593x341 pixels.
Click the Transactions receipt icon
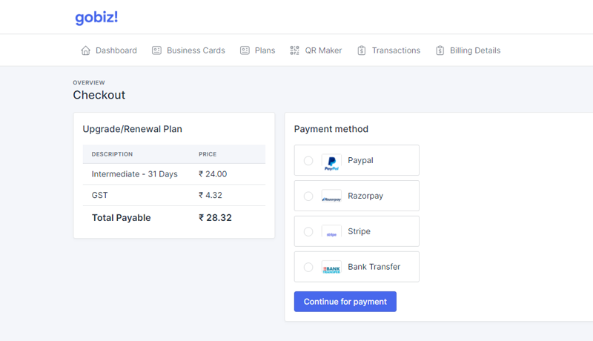(362, 50)
